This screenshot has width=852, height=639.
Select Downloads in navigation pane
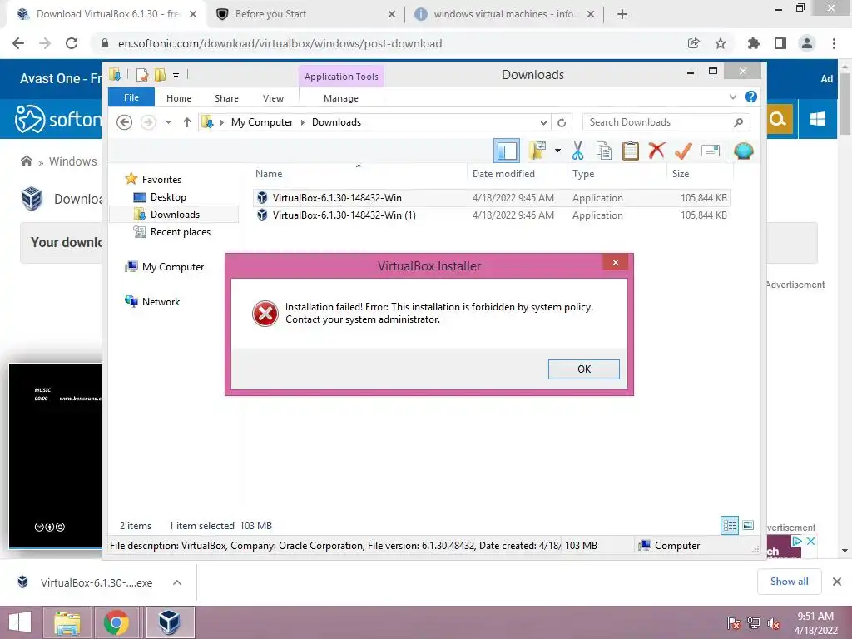[175, 215]
